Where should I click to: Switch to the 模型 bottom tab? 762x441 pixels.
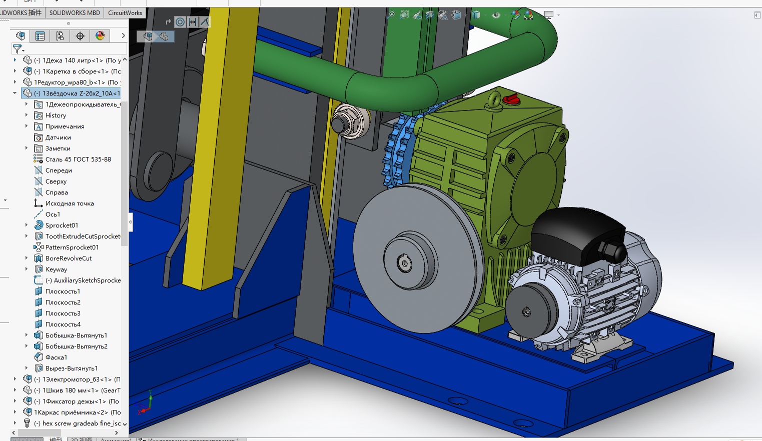(x=56, y=439)
